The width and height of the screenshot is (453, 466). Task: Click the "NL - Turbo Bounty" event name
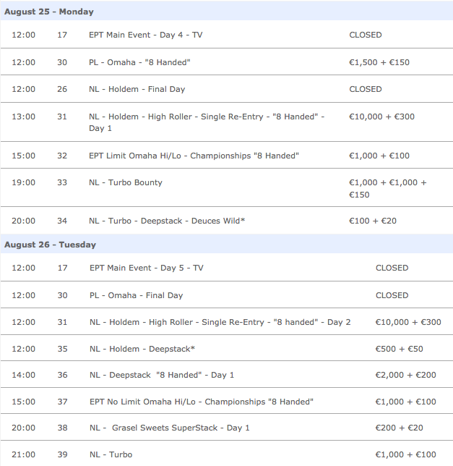(125, 182)
